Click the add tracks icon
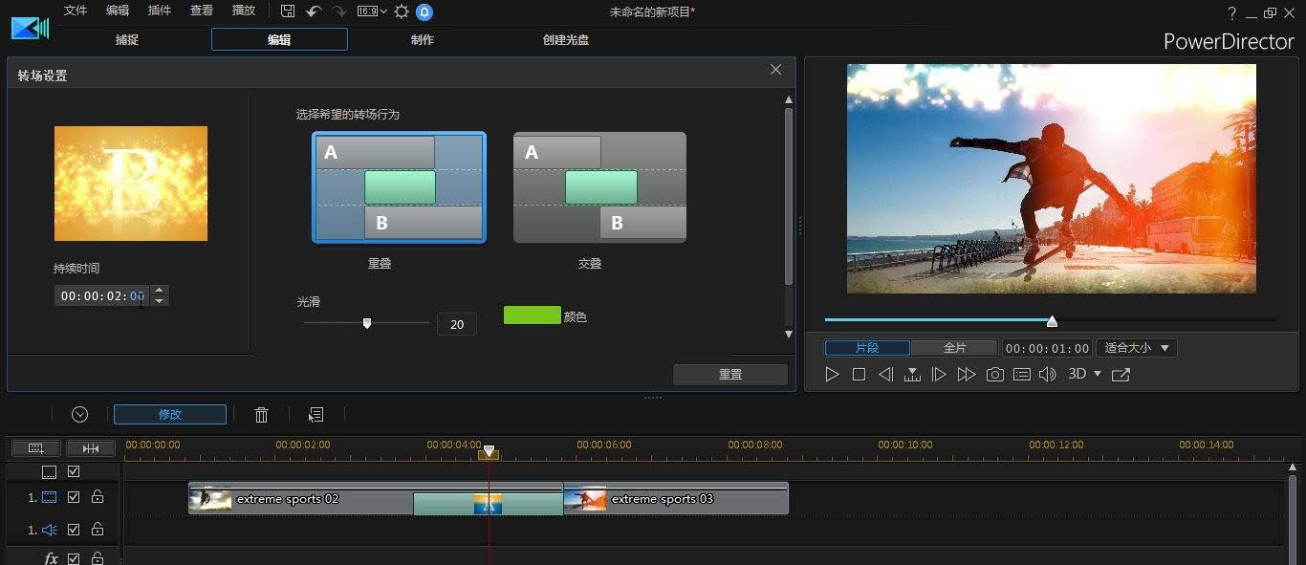Screen dimensions: 1306x565 [x=36, y=447]
